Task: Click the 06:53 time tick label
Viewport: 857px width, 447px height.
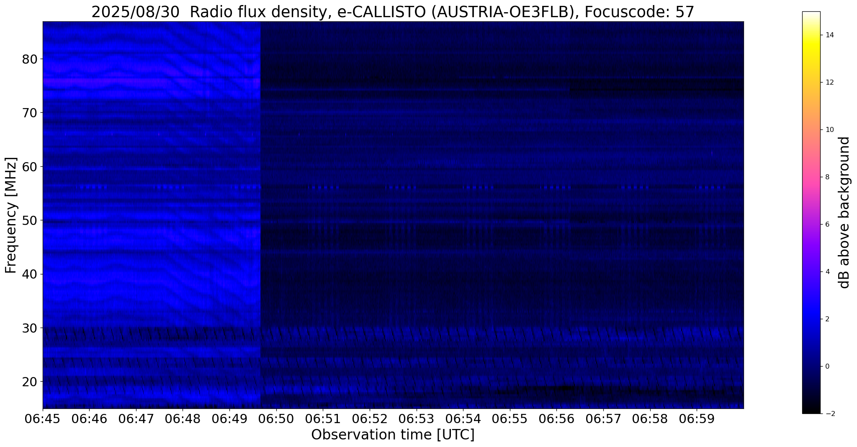Action: pyautogui.click(x=417, y=419)
